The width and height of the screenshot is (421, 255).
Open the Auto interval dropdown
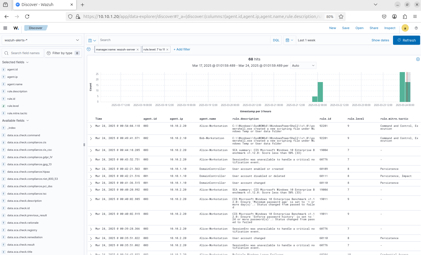pyautogui.click(x=303, y=66)
